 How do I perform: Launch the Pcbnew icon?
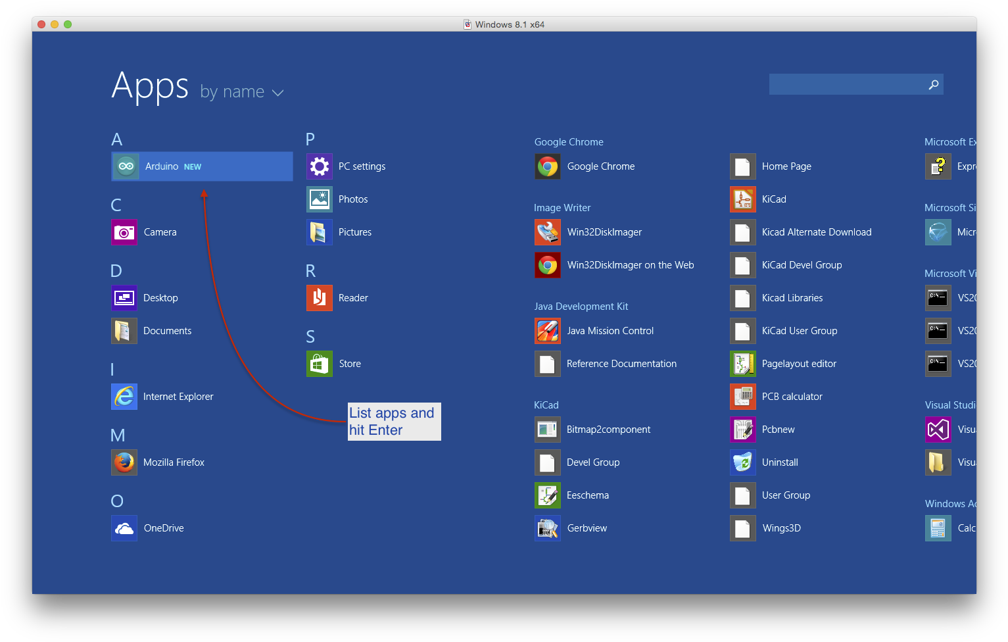point(743,430)
